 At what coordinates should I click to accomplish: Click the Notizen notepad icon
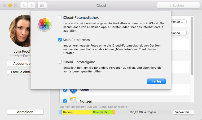(x=73, y=100)
